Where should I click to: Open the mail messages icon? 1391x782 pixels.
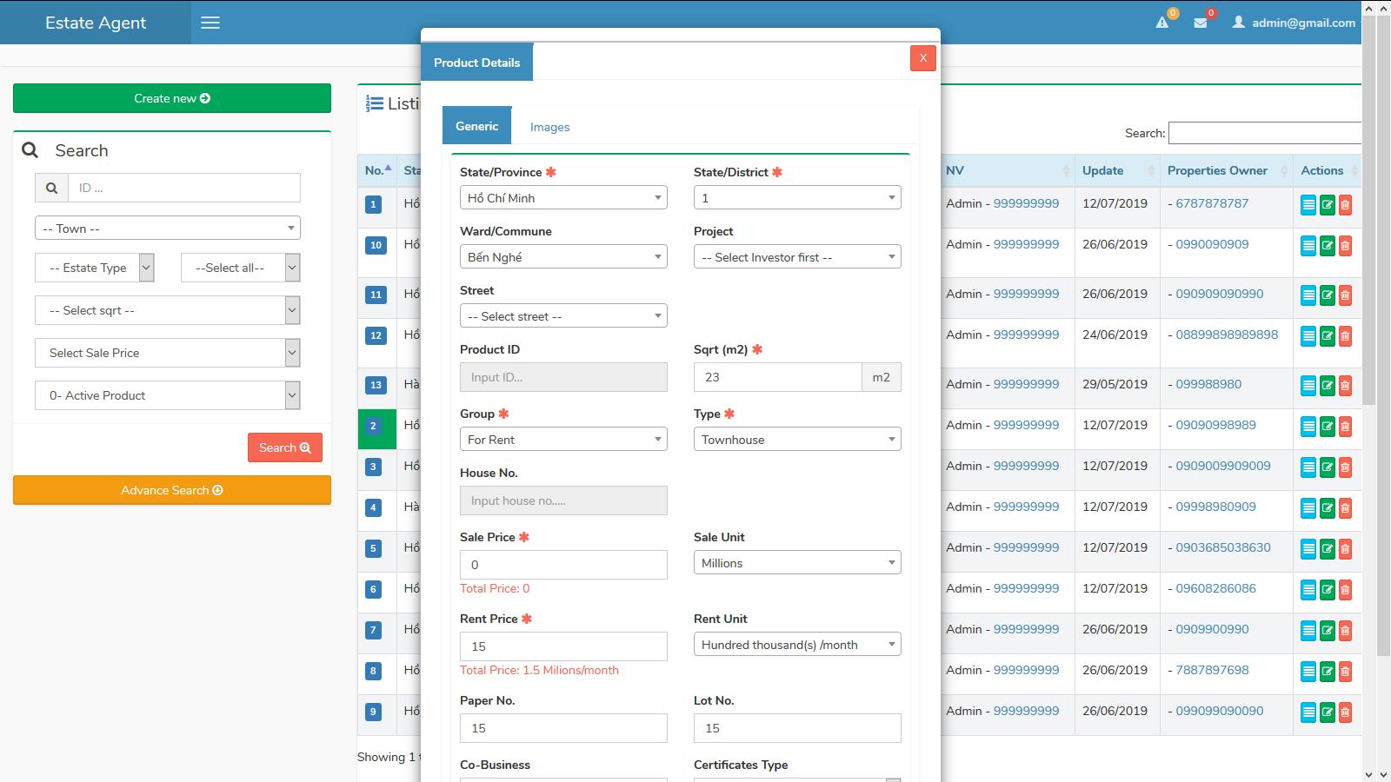point(1201,23)
